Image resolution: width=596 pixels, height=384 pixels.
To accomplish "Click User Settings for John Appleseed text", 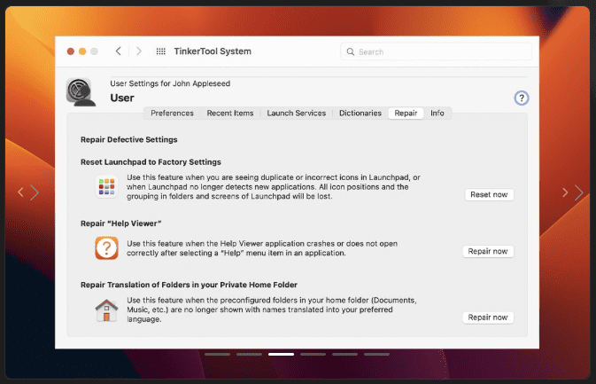I will [x=170, y=83].
